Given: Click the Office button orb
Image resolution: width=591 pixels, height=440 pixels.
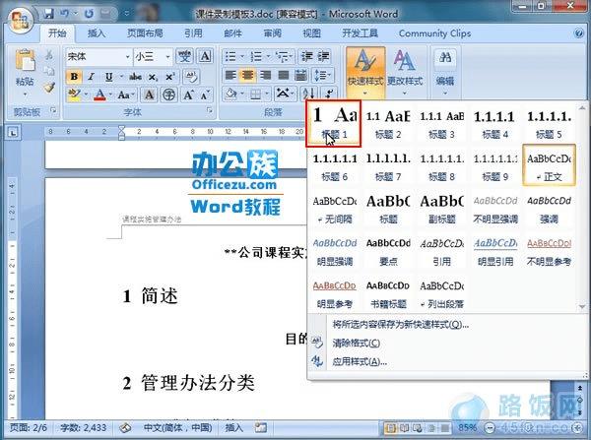Looking at the screenshot, I should point(21,20).
